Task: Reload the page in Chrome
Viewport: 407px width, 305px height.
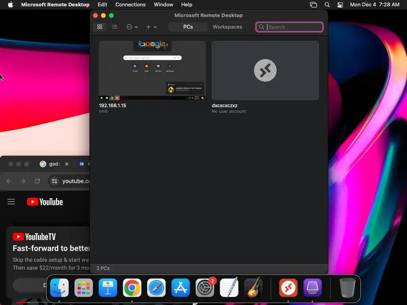Action: [37, 181]
